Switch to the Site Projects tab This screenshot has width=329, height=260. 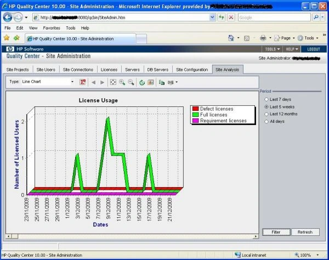(18, 70)
